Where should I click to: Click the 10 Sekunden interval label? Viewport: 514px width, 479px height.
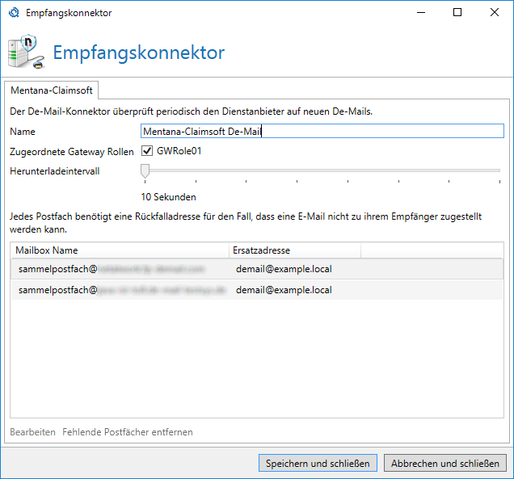pos(168,197)
